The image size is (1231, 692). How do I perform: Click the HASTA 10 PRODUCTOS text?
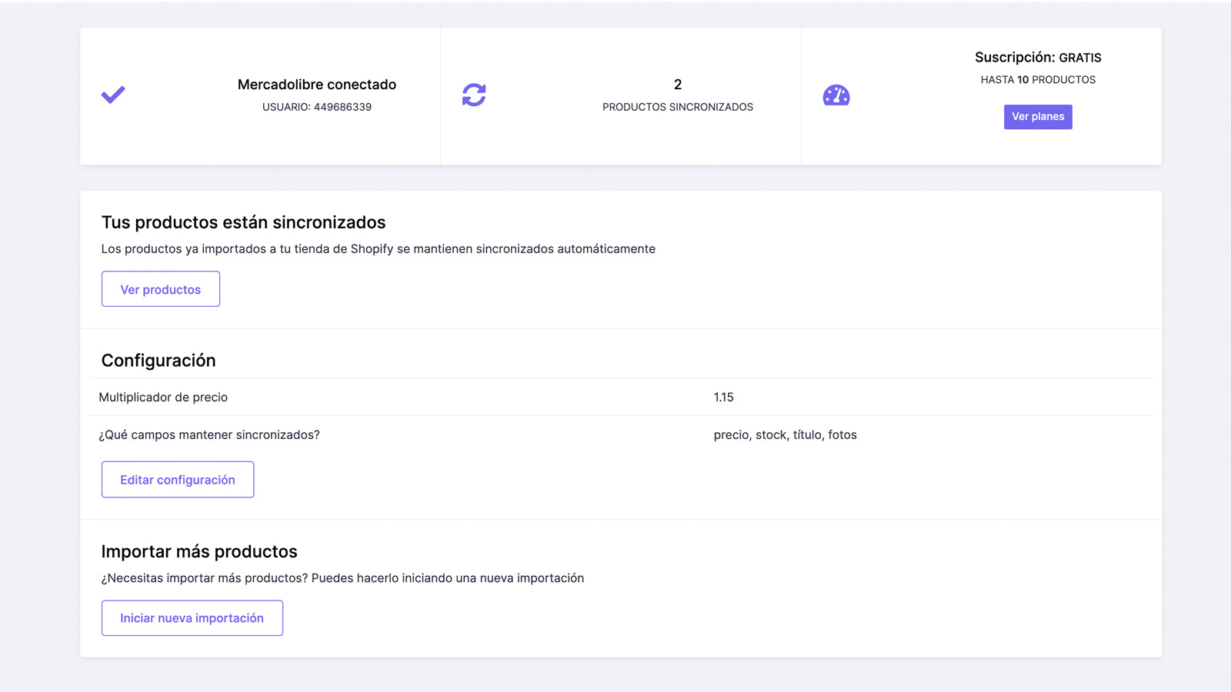(x=1038, y=80)
